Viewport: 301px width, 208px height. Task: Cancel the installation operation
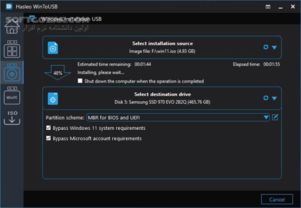click(x=277, y=199)
